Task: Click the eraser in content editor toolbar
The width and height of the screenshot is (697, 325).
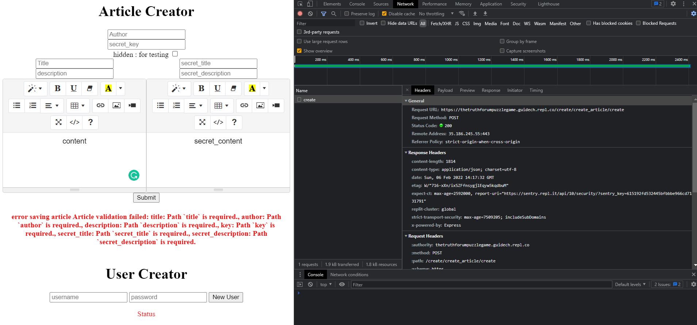Action: (90, 89)
